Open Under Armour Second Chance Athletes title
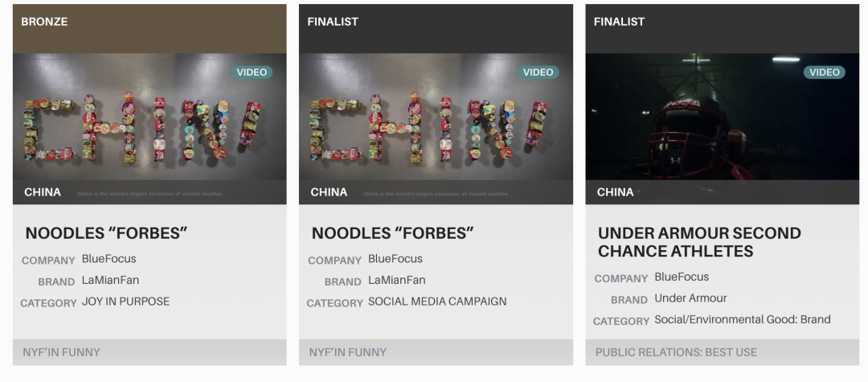 pos(699,242)
